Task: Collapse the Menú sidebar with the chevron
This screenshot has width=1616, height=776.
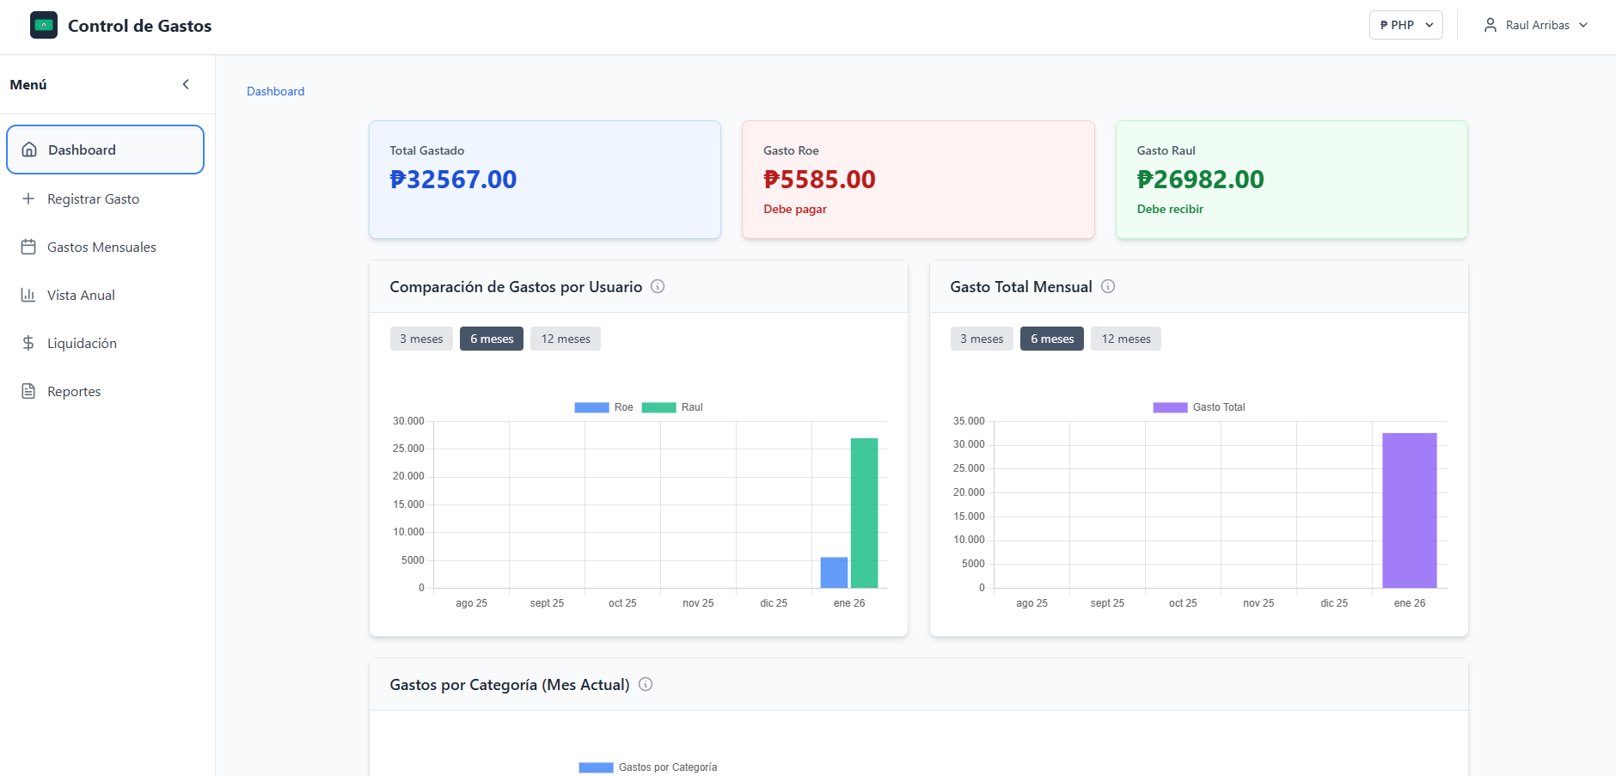Action: (186, 84)
